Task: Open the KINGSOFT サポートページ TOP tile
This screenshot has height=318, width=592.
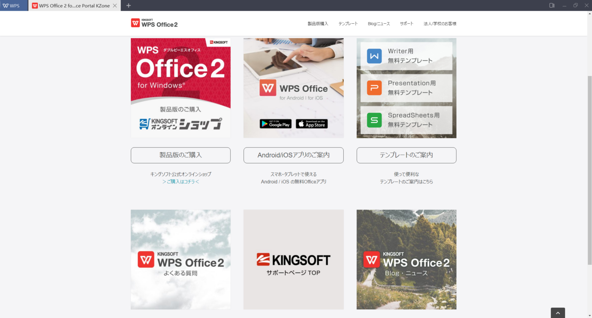Action: click(x=293, y=260)
